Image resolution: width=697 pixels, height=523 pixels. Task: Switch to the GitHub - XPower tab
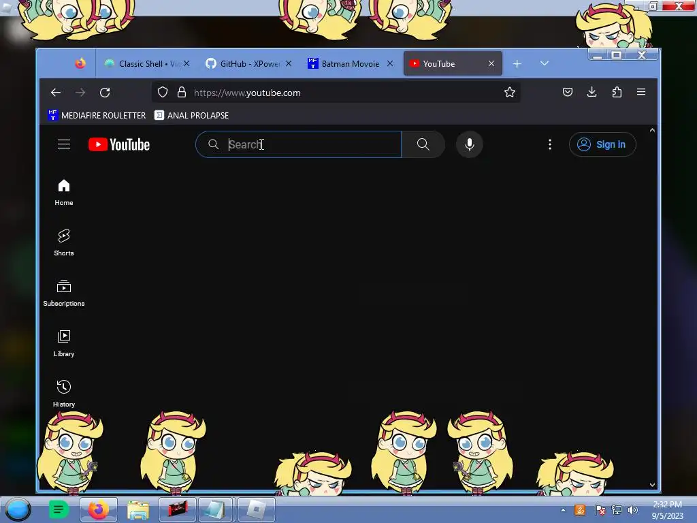pos(249,63)
